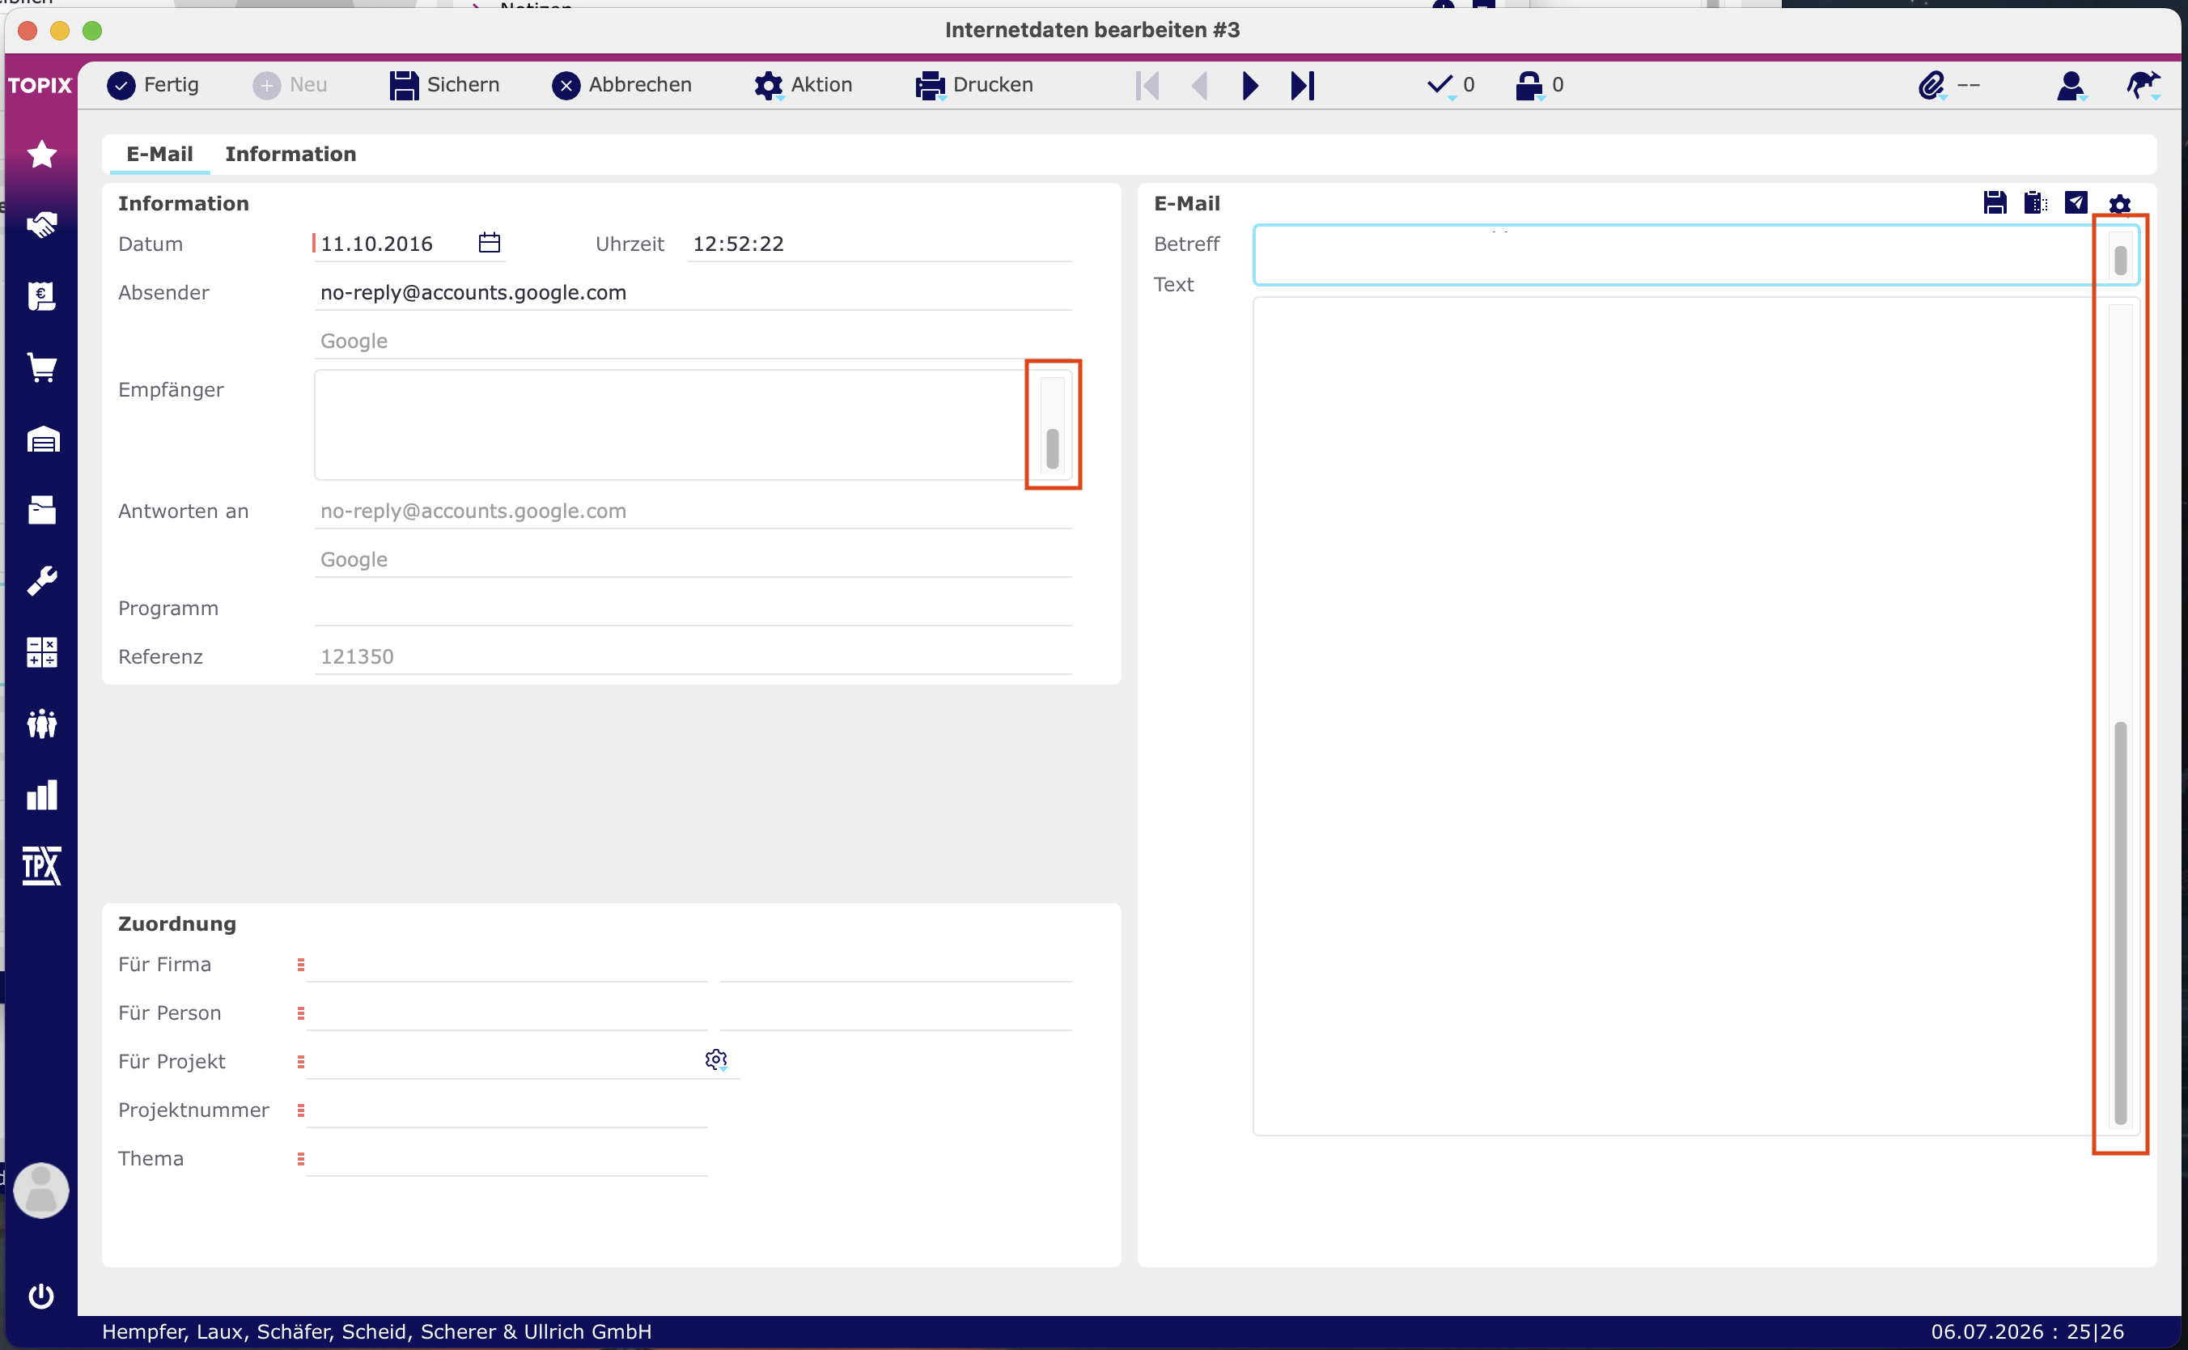Switch to the E-Mail tab
2188x1350 pixels.
159,154
